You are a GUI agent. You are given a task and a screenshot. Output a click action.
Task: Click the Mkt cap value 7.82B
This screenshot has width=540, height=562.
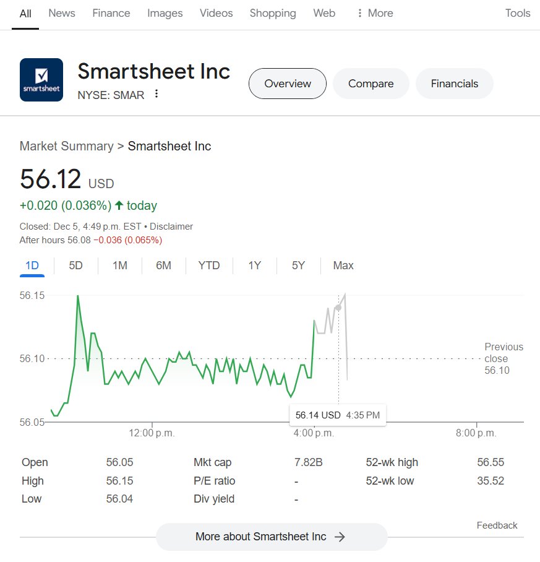pos(308,462)
